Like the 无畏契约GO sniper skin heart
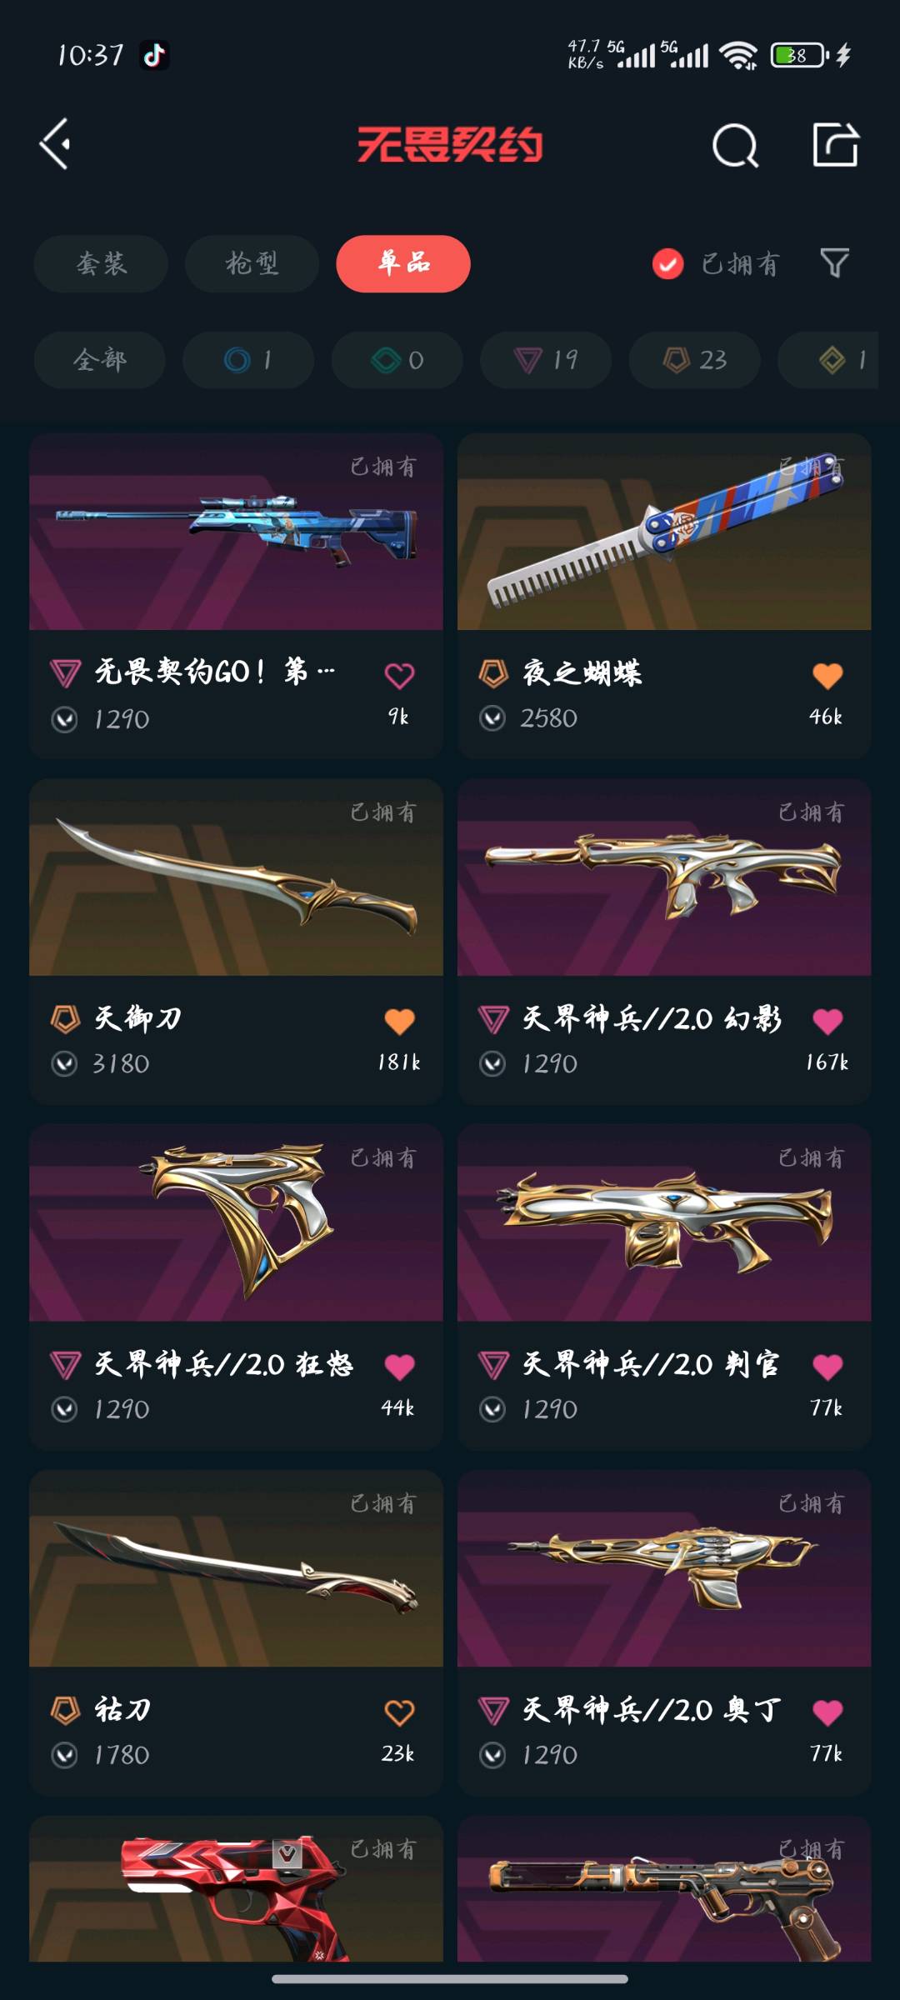900x2000 pixels. coord(399,675)
